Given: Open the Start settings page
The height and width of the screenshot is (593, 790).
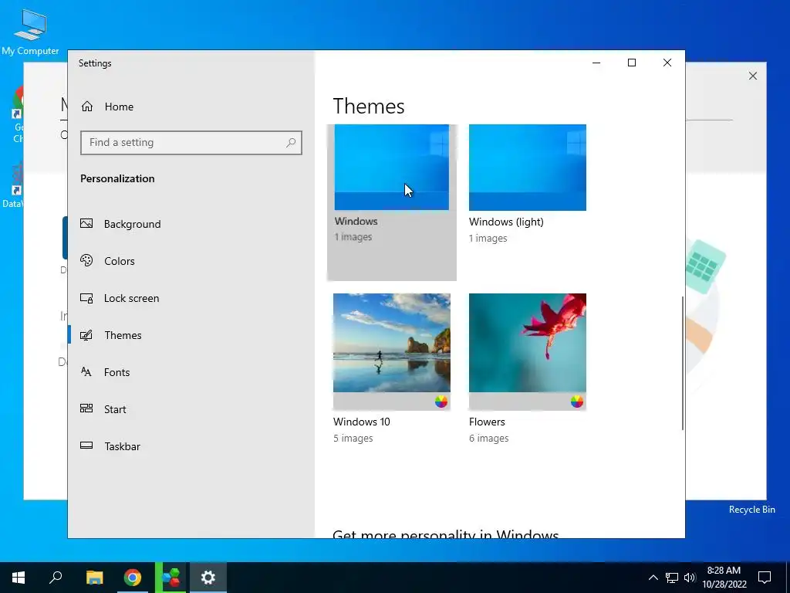Looking at the screenshot, I should pyautogui.click(x=115, y=409).
